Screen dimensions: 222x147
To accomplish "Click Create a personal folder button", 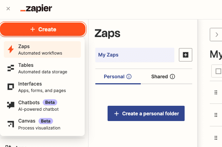I will coord(146,113).
